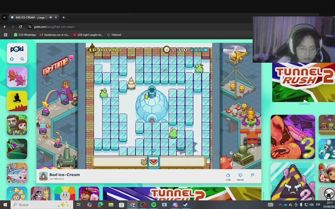
Task: Open the Tunnel Rush 2 ad on right
Action: pyautogui.click(x=304, y=82)
